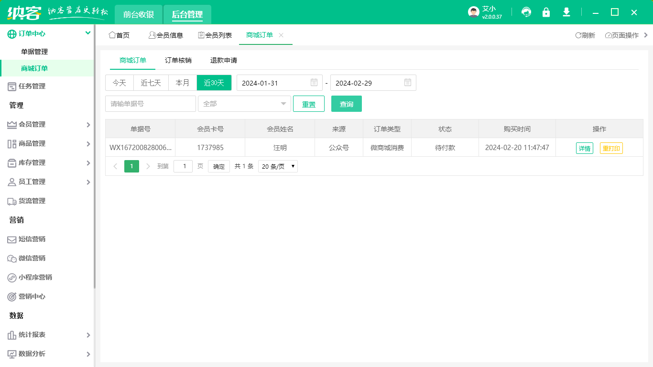This screenshot has height=367, width=653.
Task: Lock the screen using the padlock icon
Action: coord(546,12)
